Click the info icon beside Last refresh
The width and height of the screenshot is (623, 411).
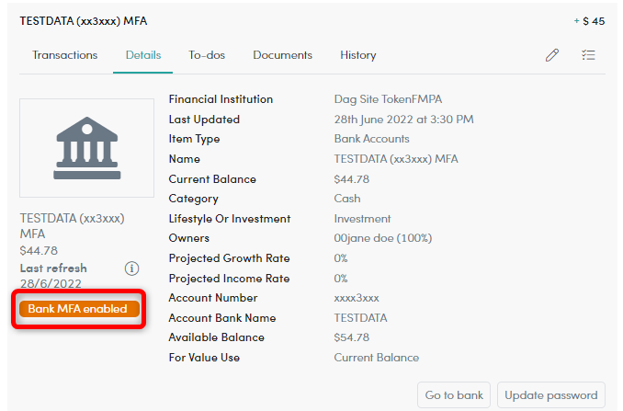pos(131,268)
